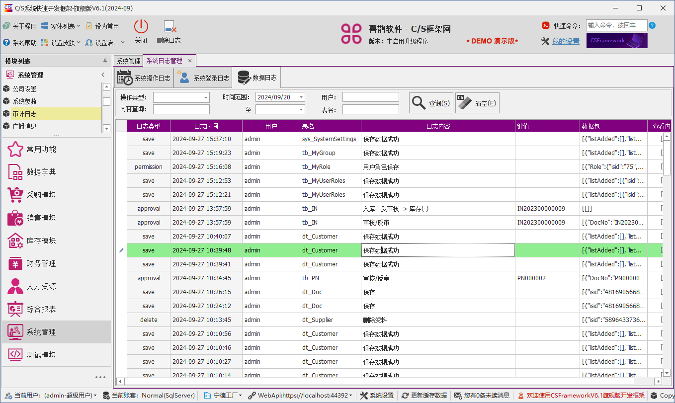Click the grid horizontal scrollbar right arrow
675x403 pixels.
[658, 382]
